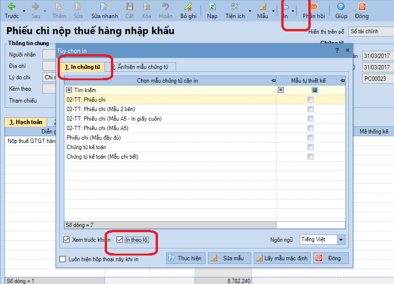Close the Tùy chọn in dialog with X
This screenshot has width=394, height=284.
pos(347,50)
